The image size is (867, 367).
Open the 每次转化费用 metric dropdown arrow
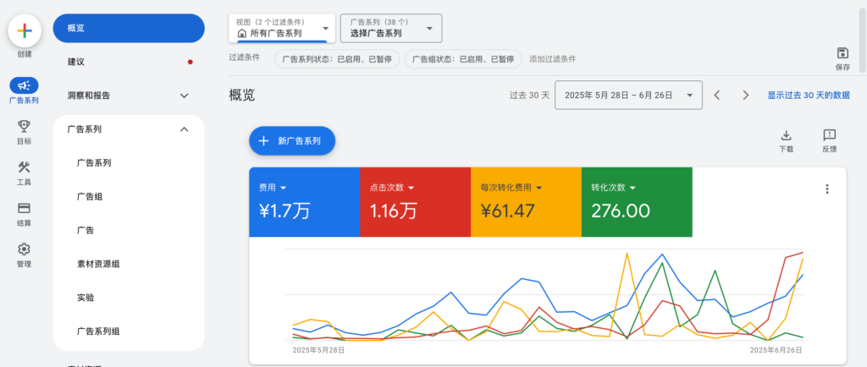pos(539,188)
